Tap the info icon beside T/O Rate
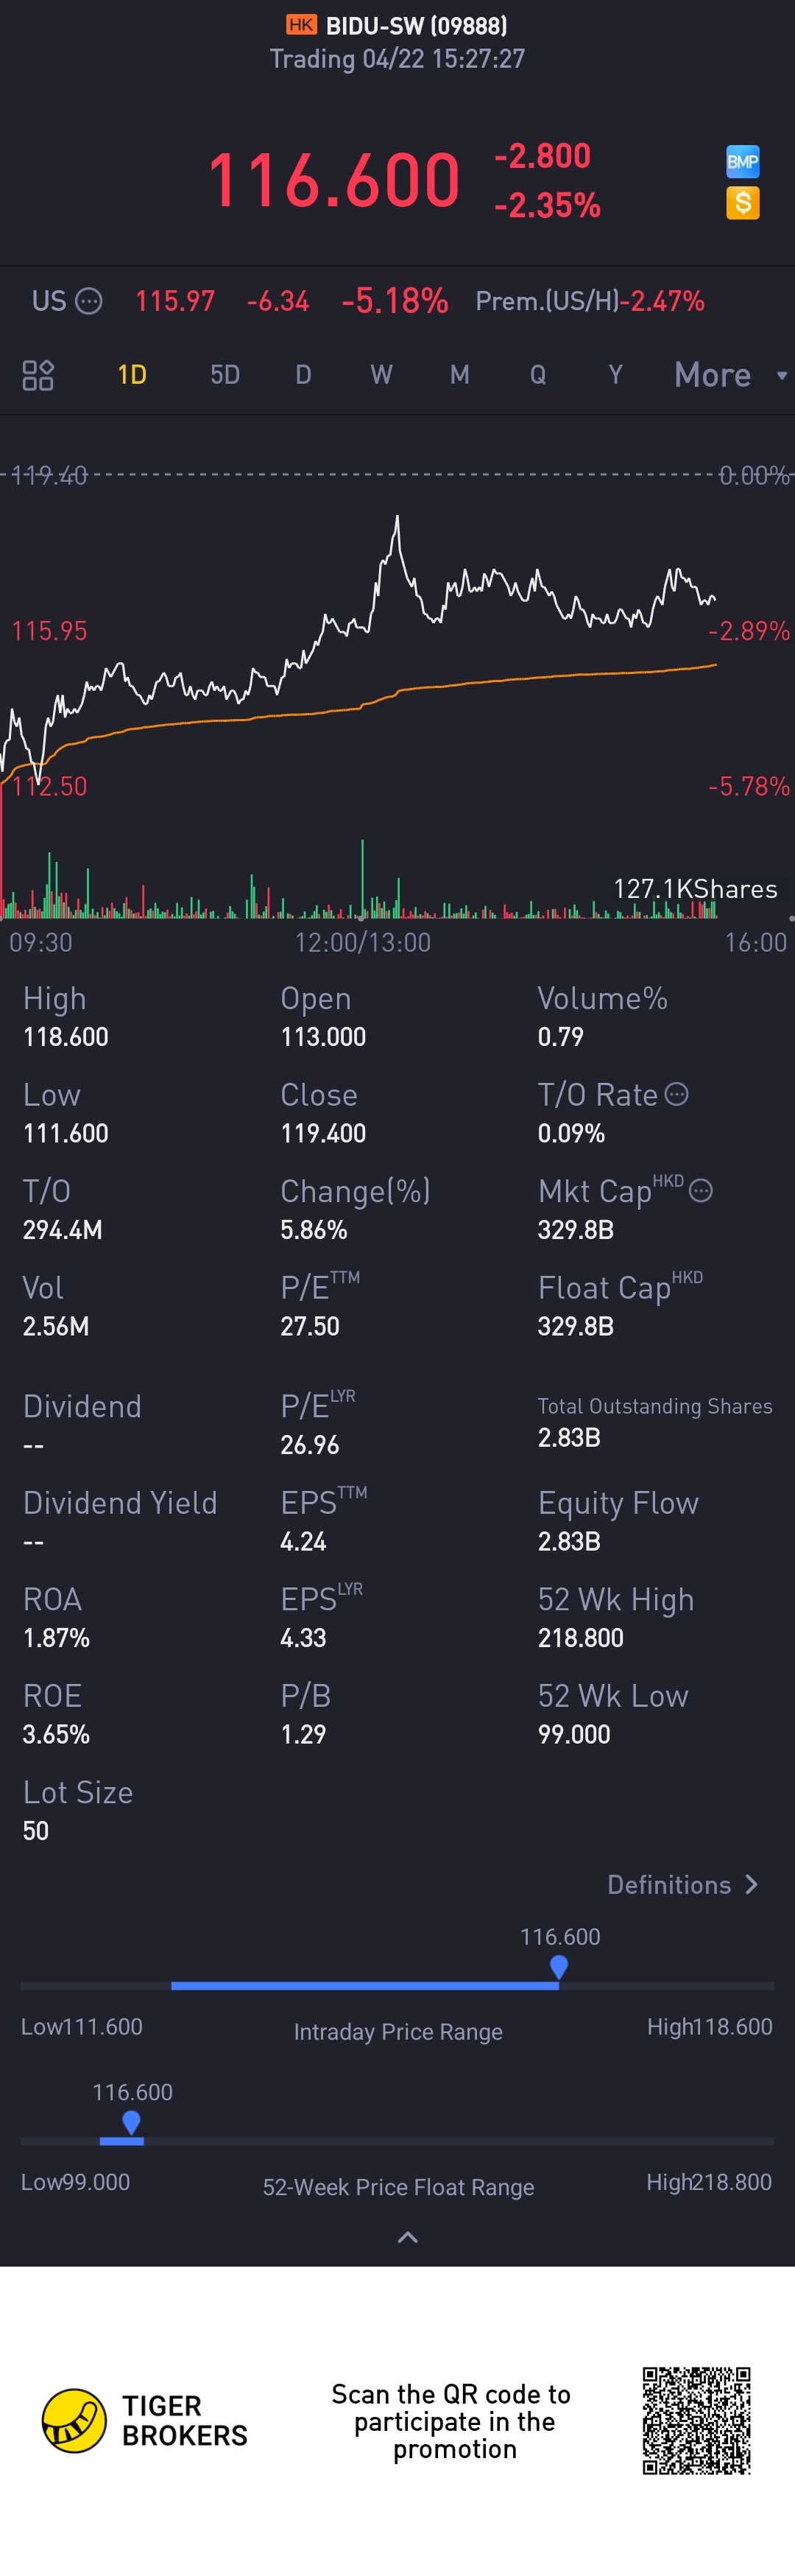 (676, 1094)
